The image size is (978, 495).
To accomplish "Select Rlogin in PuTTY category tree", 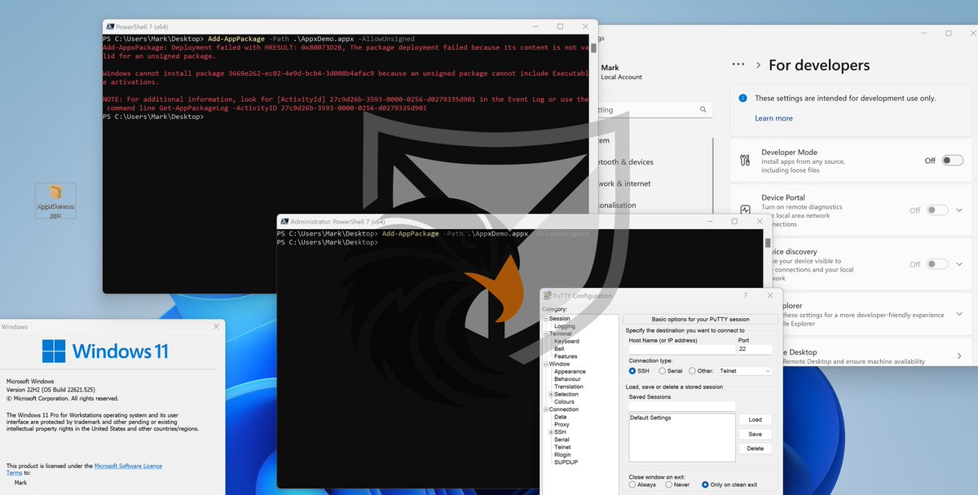I will [x=563, y=454].
